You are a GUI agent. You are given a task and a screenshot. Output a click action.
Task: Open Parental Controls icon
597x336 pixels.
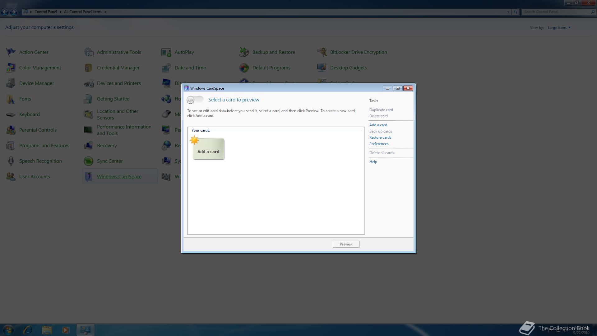click(x=11, y=130)
